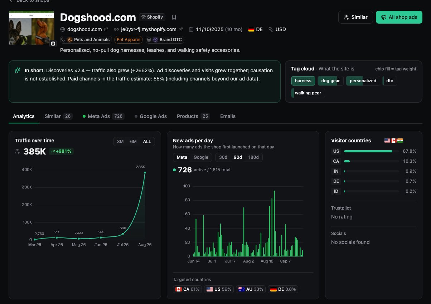Click the Pets and Animals category tag
431x304 pixels.
pos(86,40)
